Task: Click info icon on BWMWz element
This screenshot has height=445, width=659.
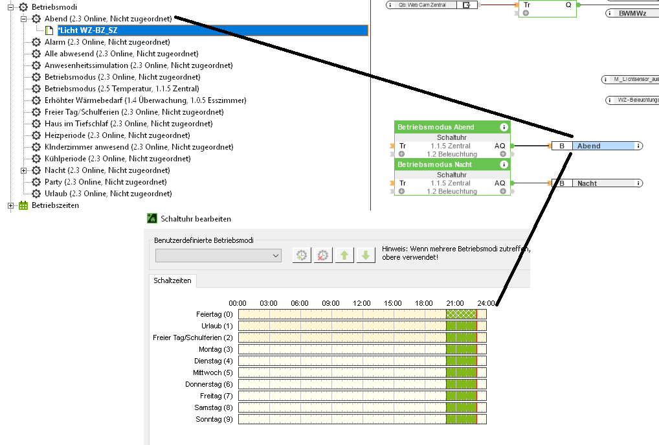Action: click(610, 14)
